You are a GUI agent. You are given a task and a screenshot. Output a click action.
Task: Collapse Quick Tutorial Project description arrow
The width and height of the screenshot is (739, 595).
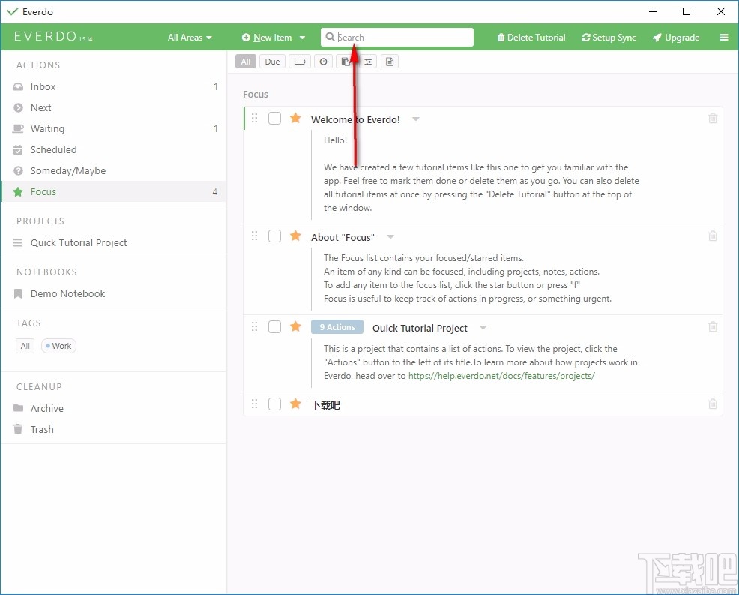(483, 327)
